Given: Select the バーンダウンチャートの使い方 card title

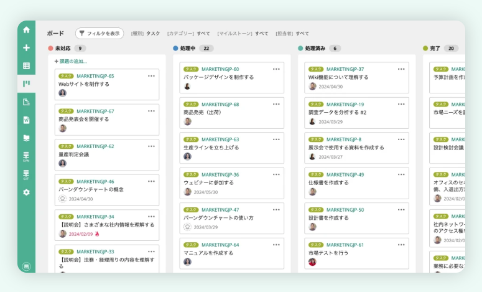Looking at the screenshot, I should (218, 217).
